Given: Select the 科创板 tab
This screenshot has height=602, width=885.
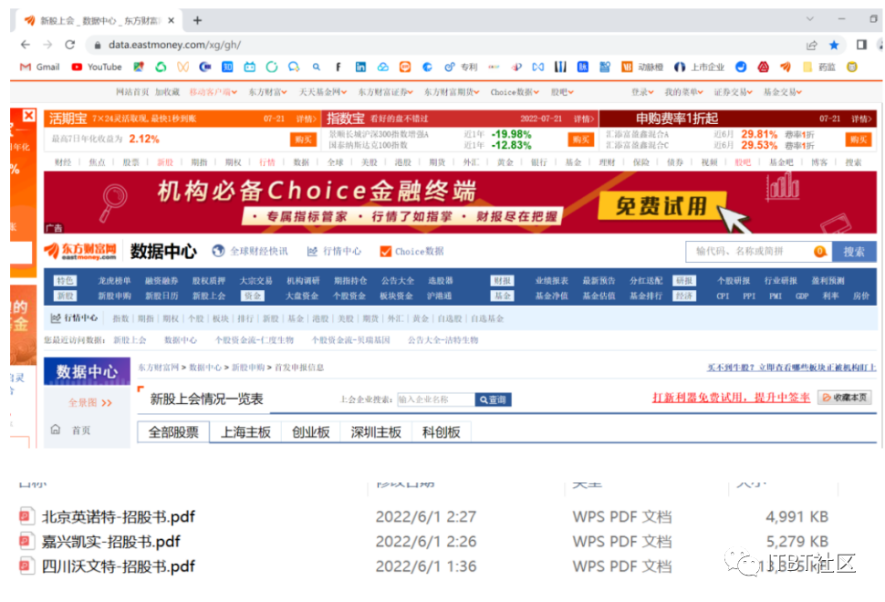Looking at the screenshot, I should pyautogui.click(x=441, y=432).
